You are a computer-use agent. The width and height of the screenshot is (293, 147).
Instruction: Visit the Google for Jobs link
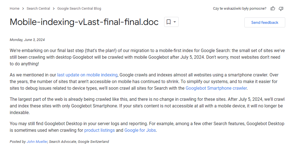pyautogui.click(x=140, y=130)
